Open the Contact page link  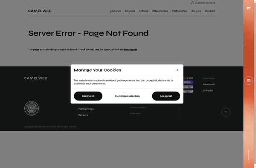pyautogui.click(x=210, y=11)
